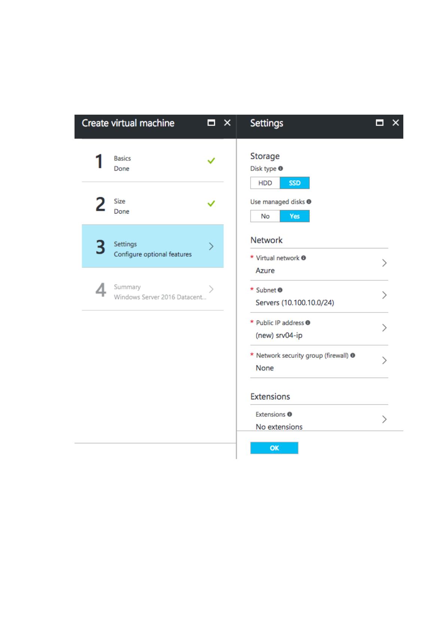This screenshot has width=446, height=631.
Task: Expand the Network security group chevron
Action: tap(384, 360)
